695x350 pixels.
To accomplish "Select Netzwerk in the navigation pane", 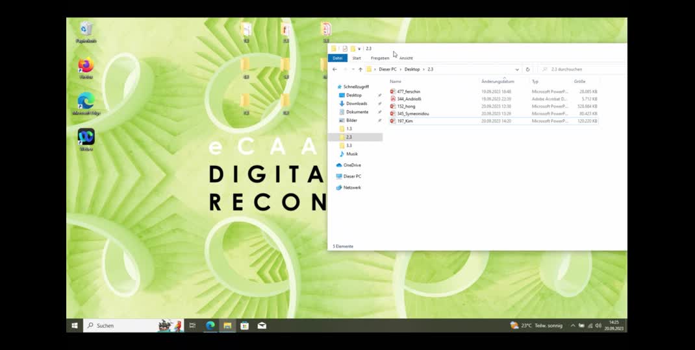I will click(352, 187).
